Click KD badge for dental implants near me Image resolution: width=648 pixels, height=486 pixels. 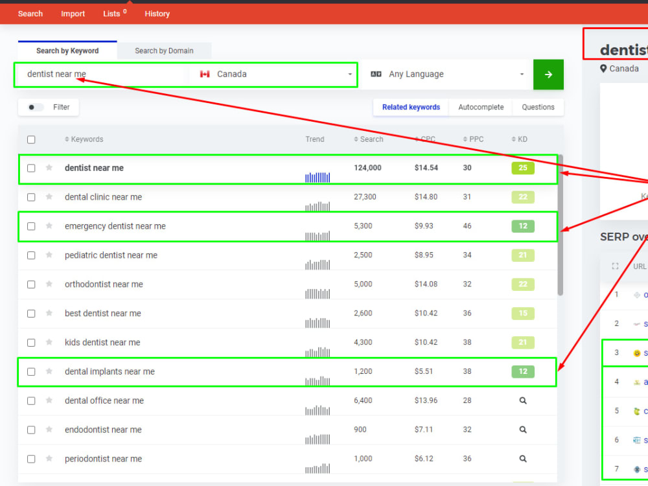tap(523, 371)
